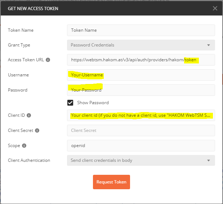Click the Client ID info icon
223x204 pixels.
pos(29,115)
